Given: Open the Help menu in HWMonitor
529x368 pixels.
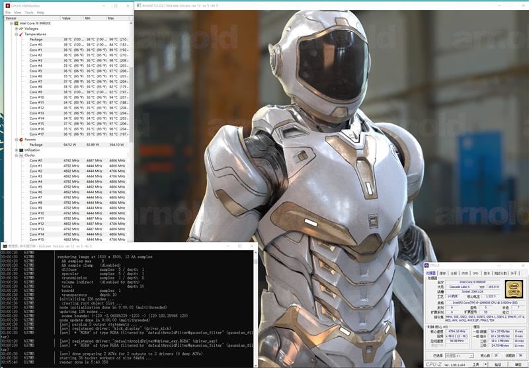Looking at the screenshot, I should coord(40,13).
